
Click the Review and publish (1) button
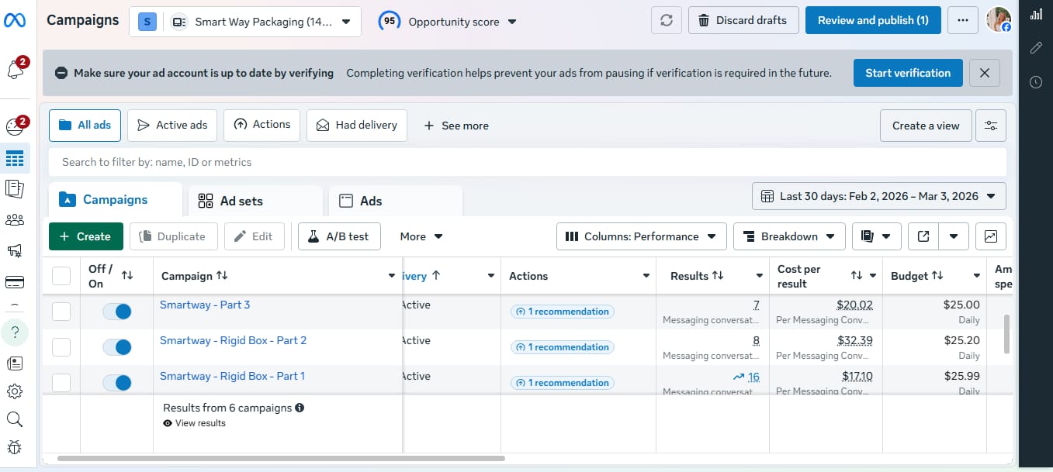coord(873,20)
